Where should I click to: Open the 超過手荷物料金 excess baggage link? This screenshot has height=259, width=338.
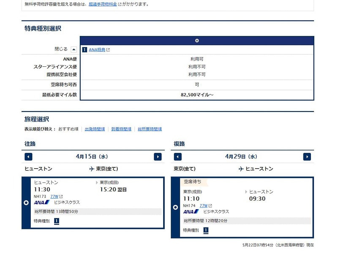[x=103, y=4]
